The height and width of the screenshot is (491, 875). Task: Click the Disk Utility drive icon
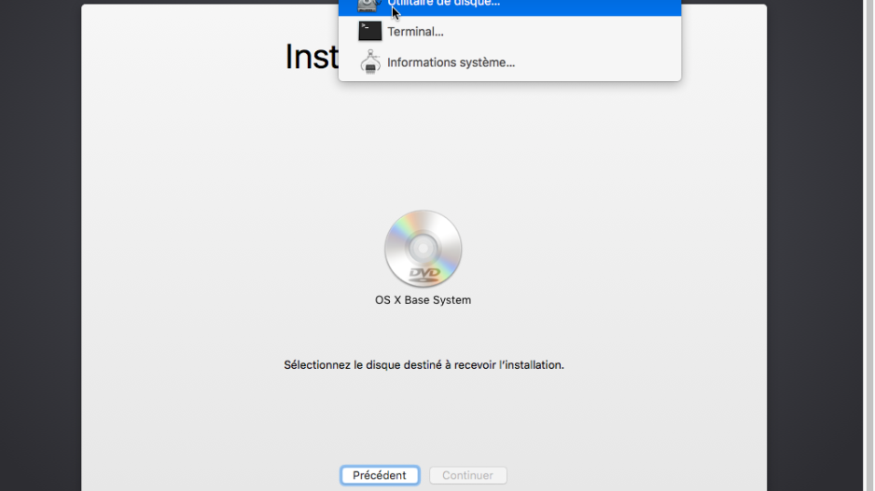[368, 5]
